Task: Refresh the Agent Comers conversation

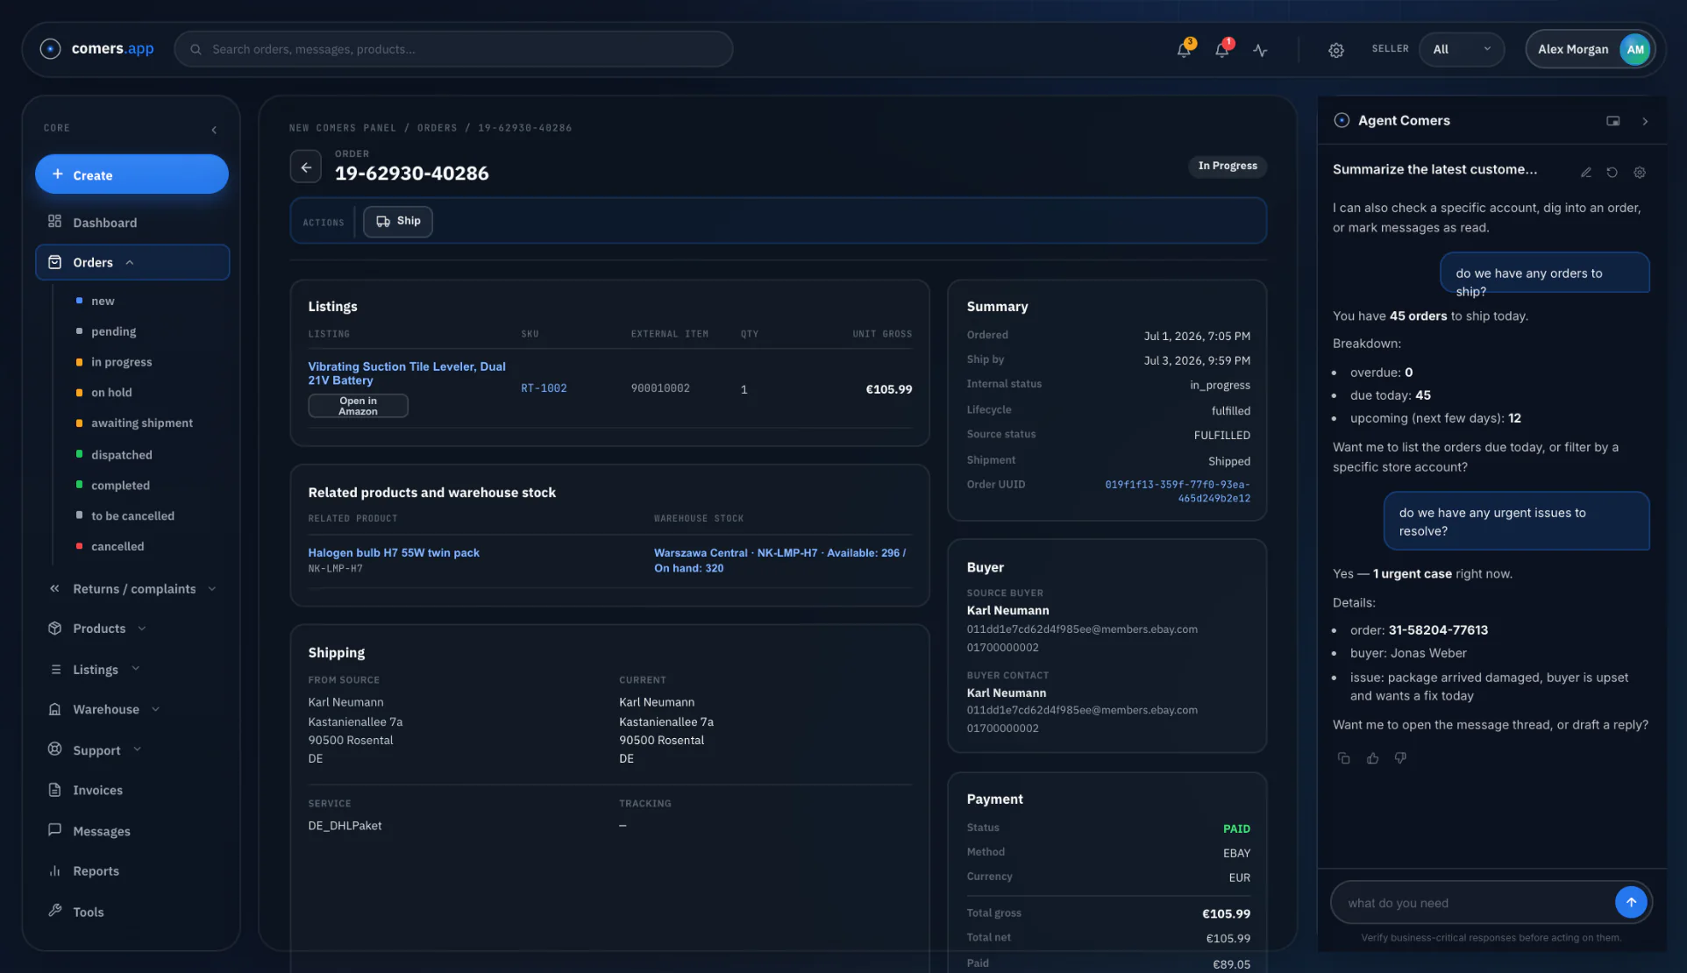Action: pos(1612,173)
